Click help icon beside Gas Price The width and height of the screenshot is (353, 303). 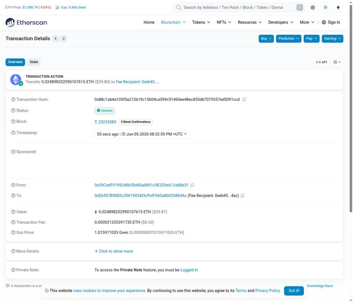coord(13,232)
